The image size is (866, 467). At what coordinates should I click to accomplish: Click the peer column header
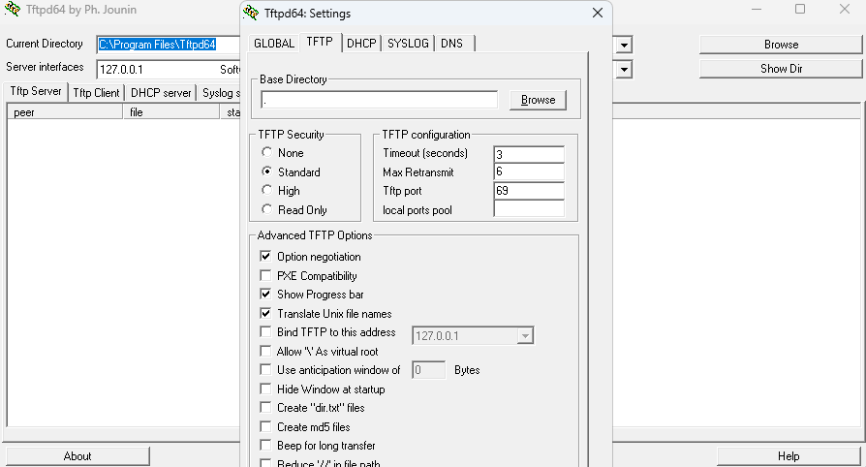pos(65,112)
